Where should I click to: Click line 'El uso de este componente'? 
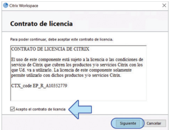click(x=77, y=59)
